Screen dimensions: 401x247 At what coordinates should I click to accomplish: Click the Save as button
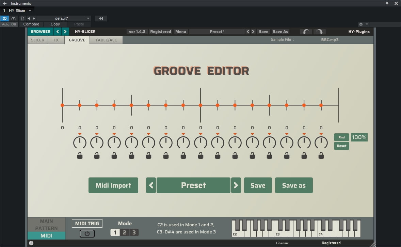click(294, 185)
